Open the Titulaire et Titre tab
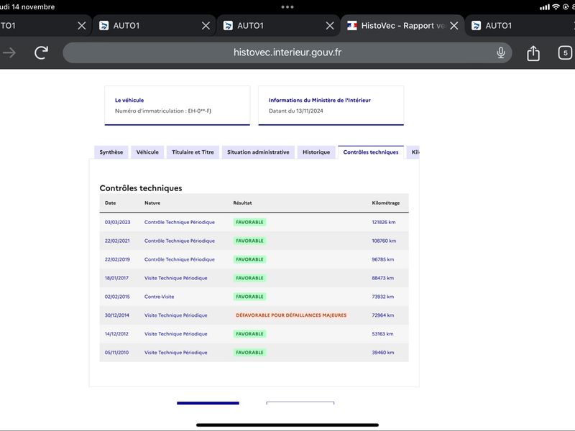This screenshot has height=431, width=575. 193,152
